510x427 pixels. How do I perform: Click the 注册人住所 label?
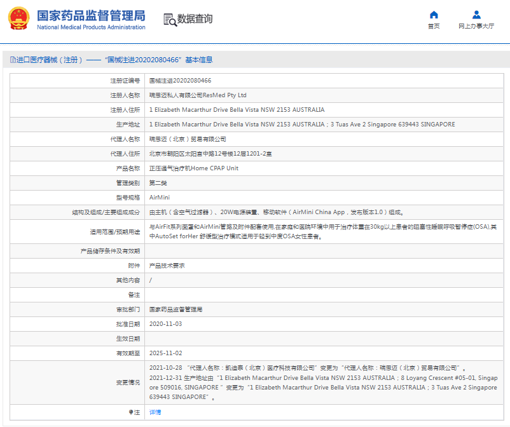click(x=125, y=110)
